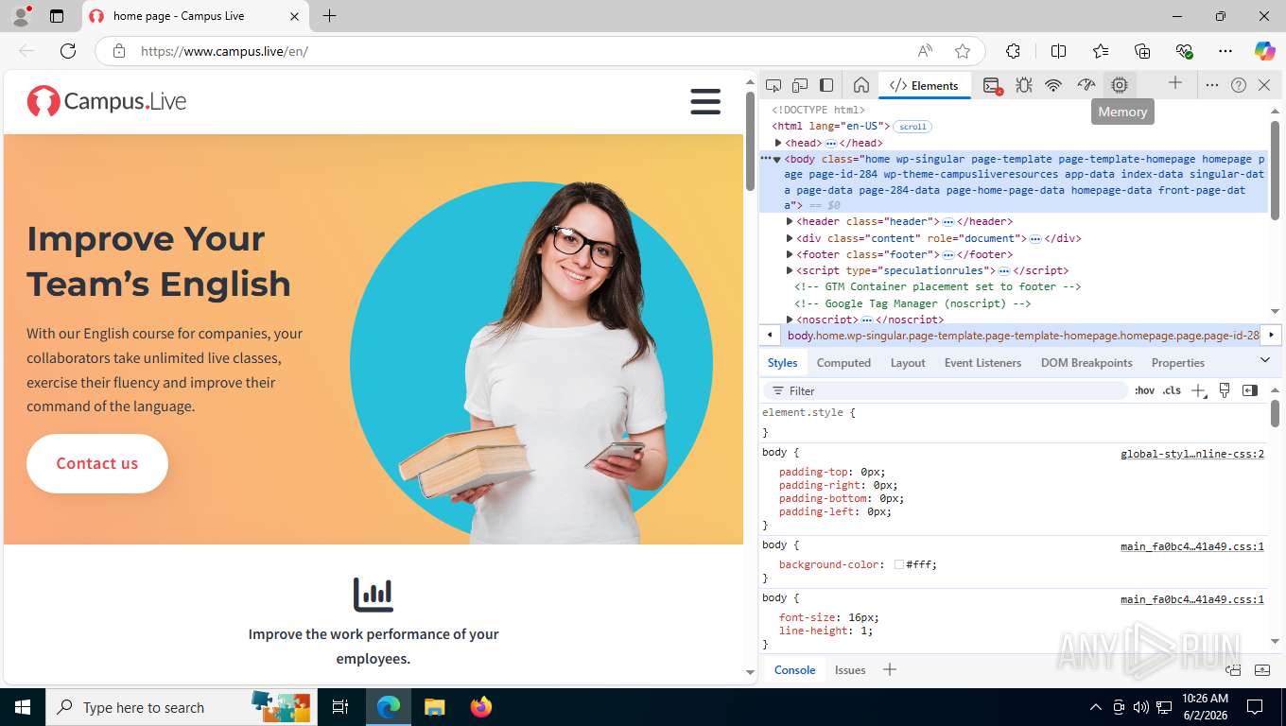
Task: Activate the inspect element picker tool
Action: click(773, 85)
